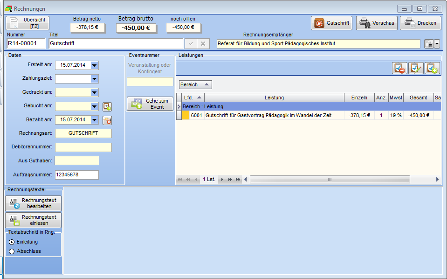Click the delete service icon with red minus
The height and width of the screenshot is (279, 447).
tap(399, 68)
